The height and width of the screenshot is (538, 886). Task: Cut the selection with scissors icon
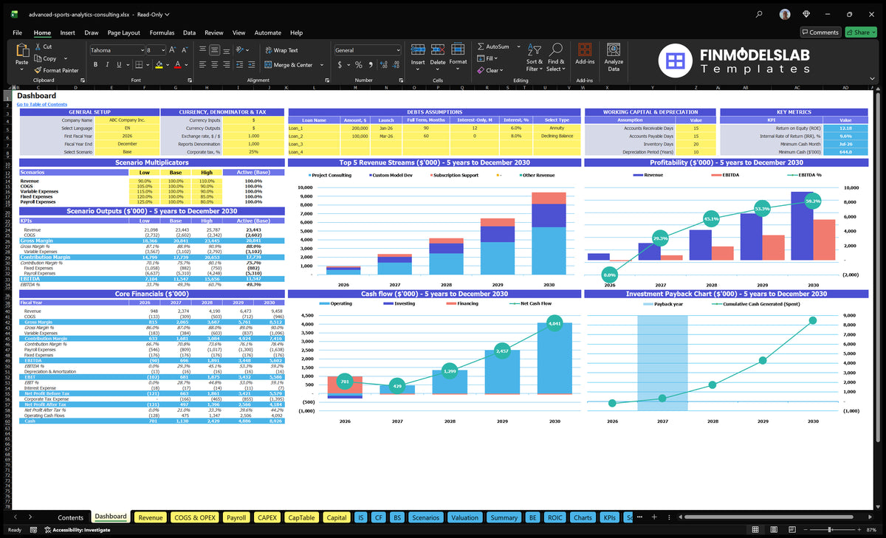coord(38,46)
